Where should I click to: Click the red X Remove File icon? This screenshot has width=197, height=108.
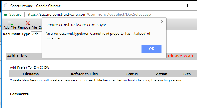pos(28,23)
